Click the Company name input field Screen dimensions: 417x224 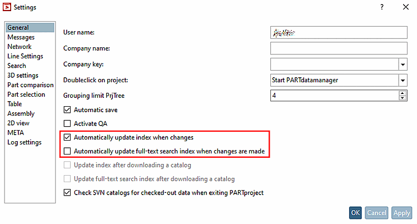339,48
